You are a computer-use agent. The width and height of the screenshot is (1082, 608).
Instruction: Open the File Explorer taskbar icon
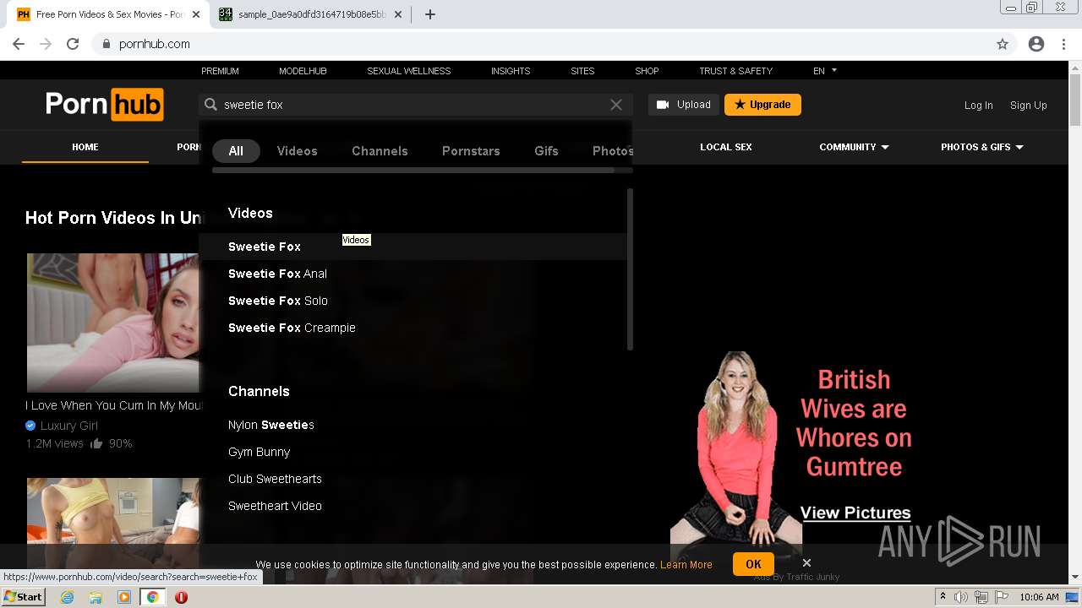click(x=96, y=597)
